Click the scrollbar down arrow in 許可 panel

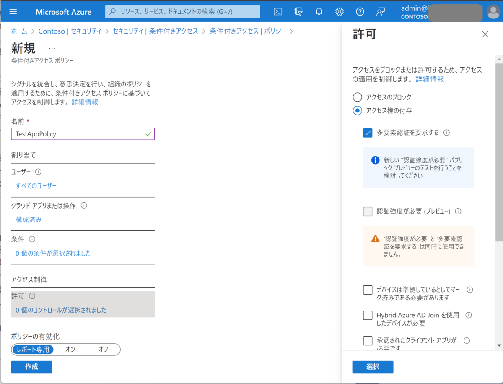(499, 345)
